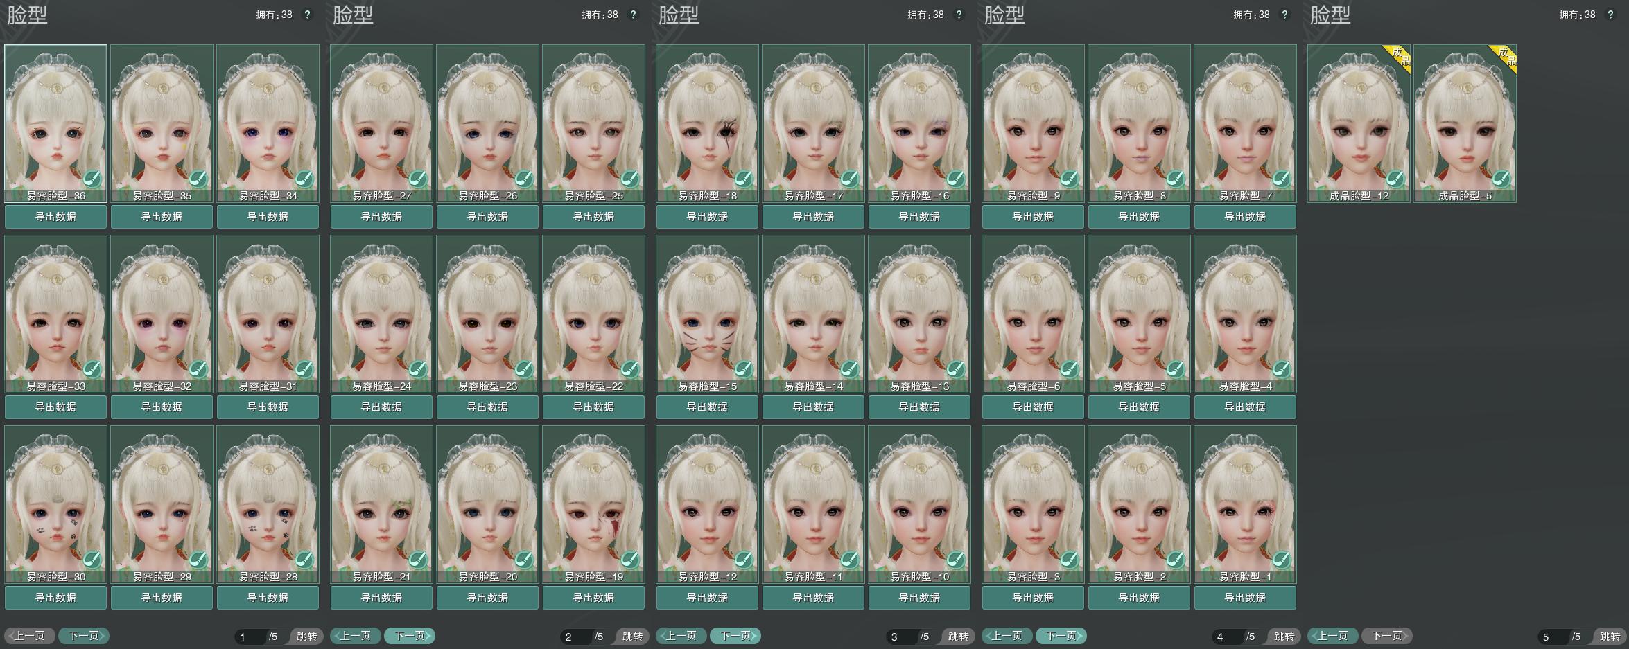Screen dimensions: 1629x649
Task: Click 跳转 jump button in page 1 panel
Action: point(306,636)
